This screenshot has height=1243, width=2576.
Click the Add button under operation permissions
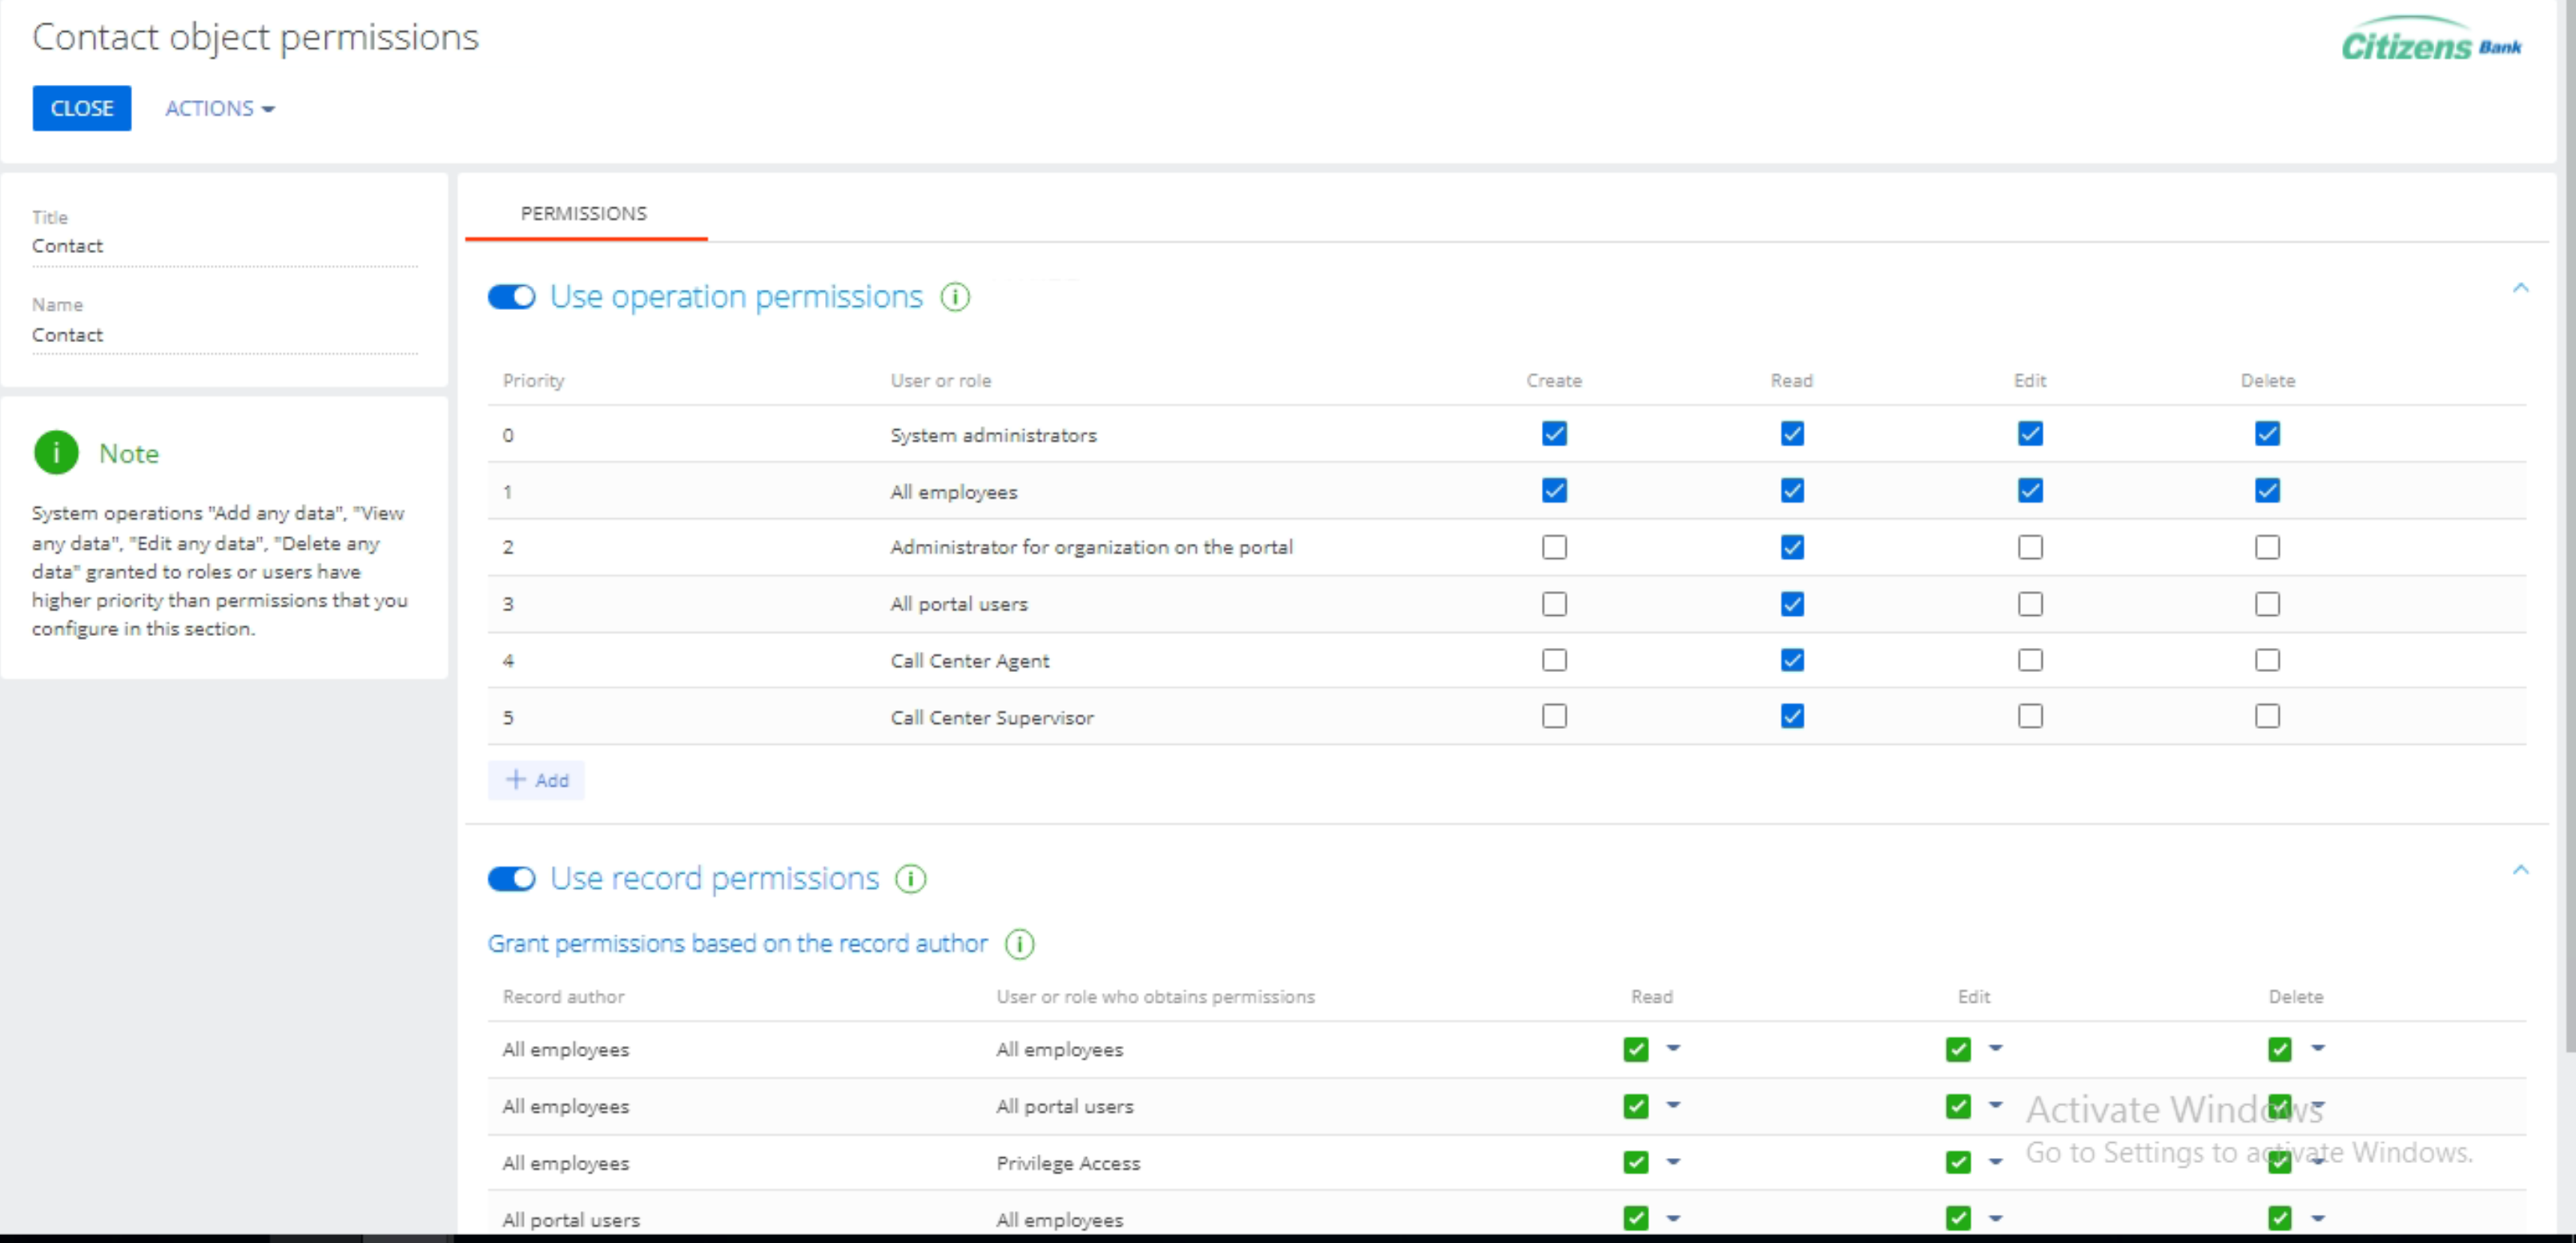click(537, 780)
